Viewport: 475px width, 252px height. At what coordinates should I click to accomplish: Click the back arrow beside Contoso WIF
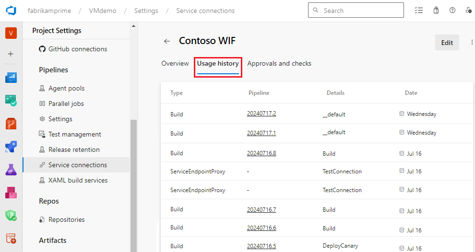pyautogui.click(x=167, y=41)
